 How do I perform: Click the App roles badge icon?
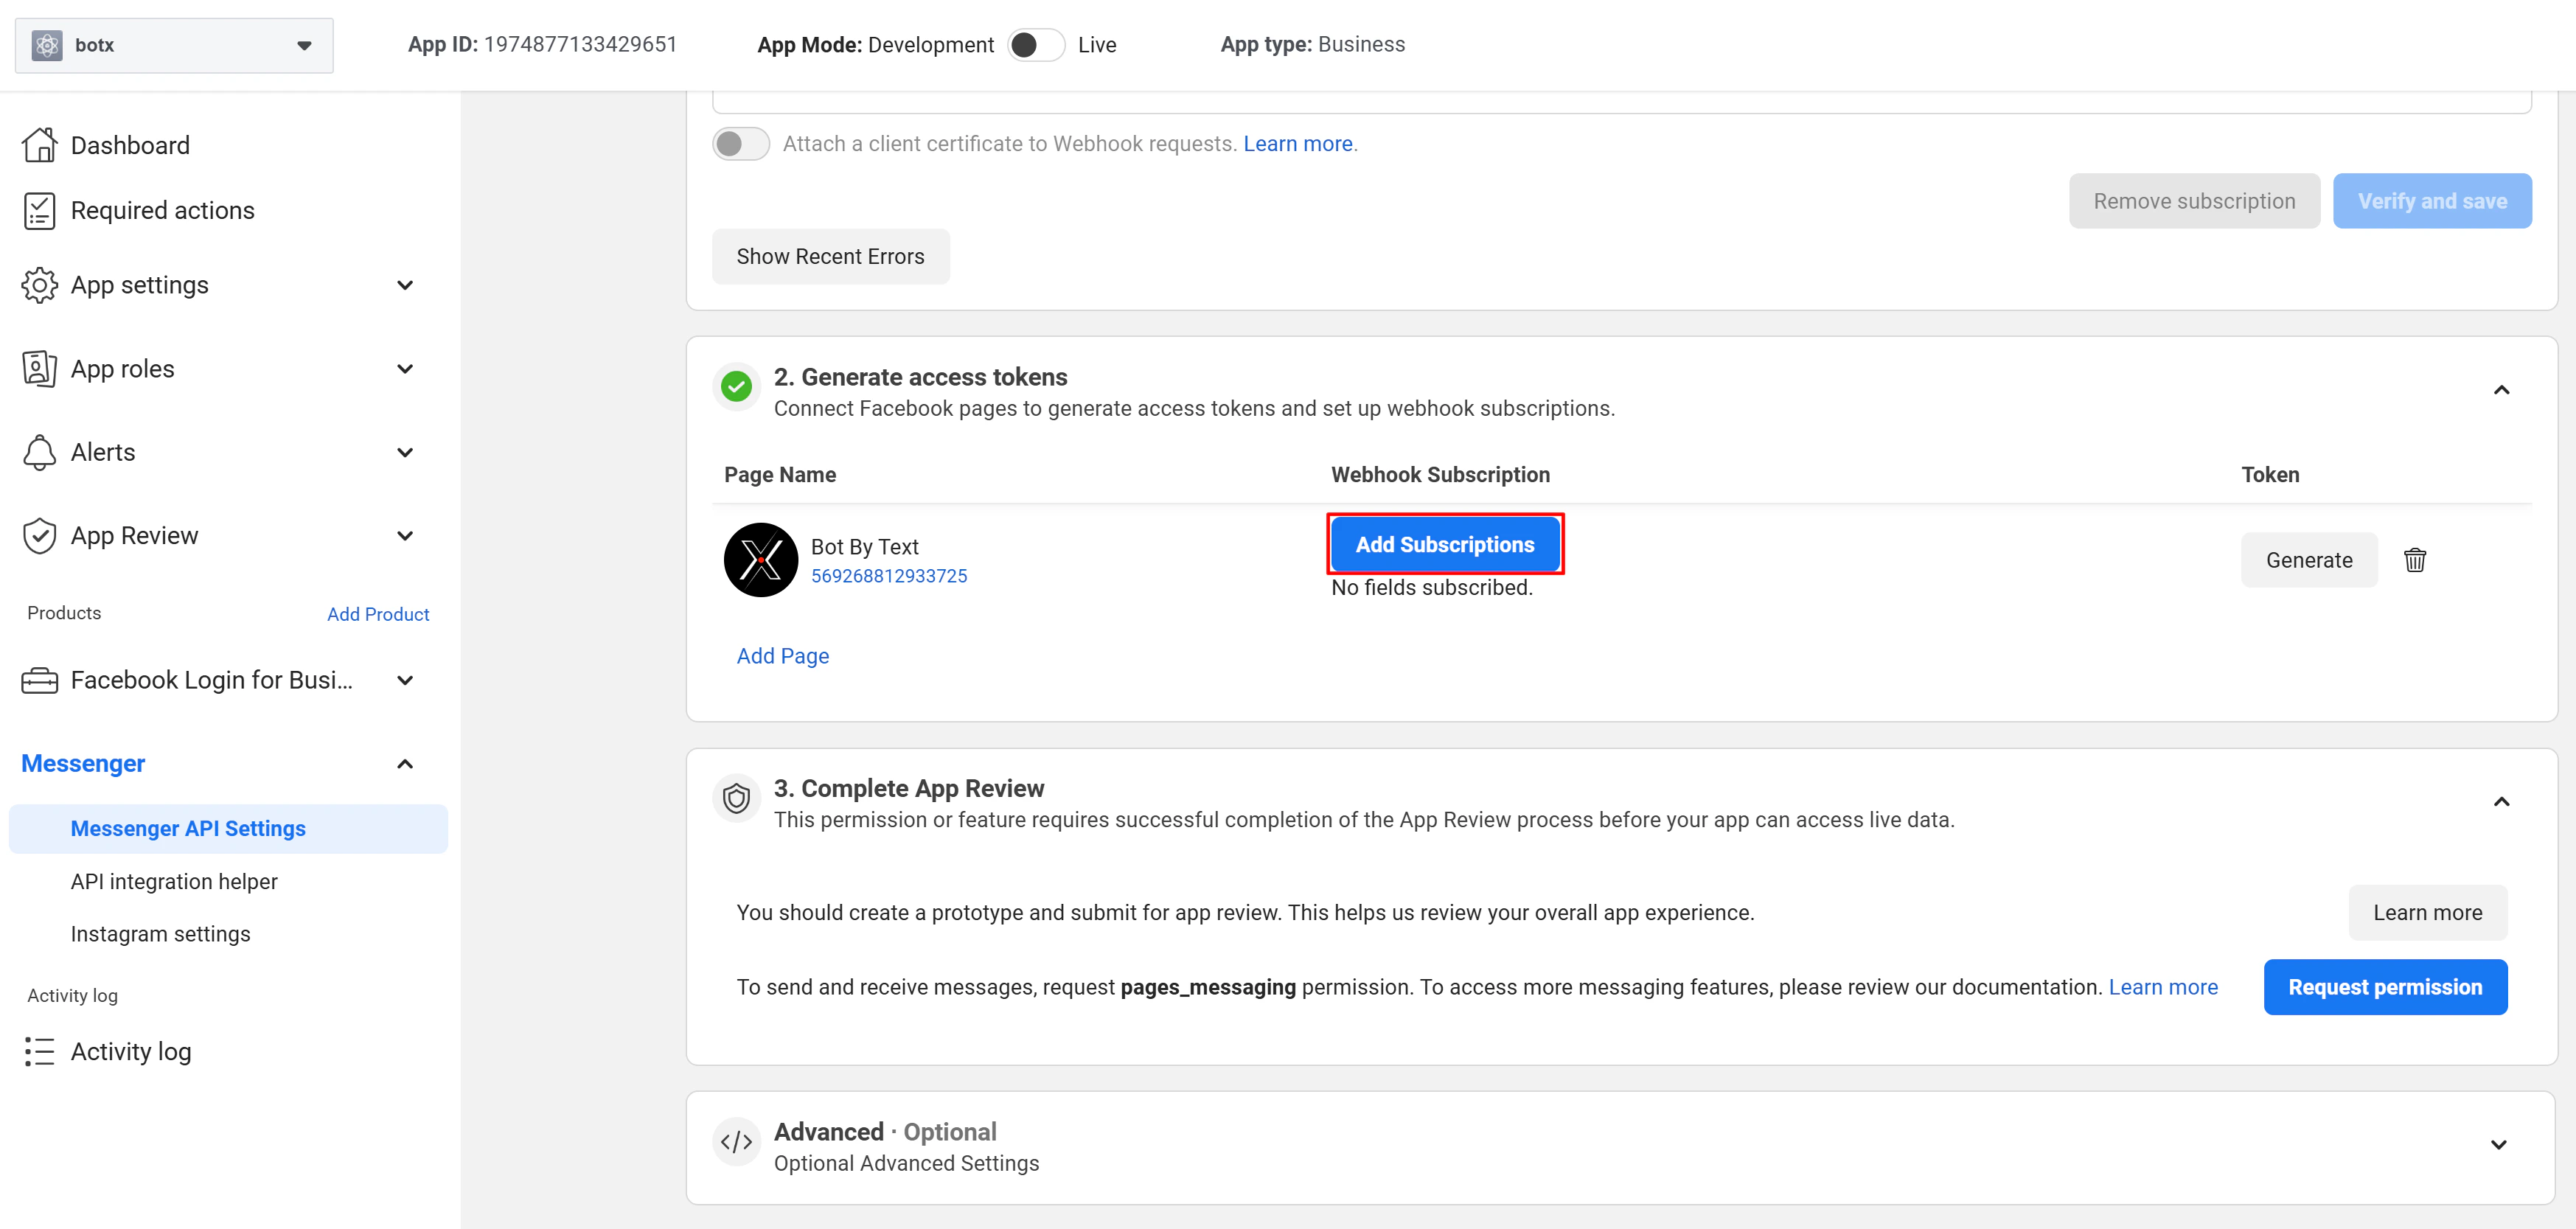[x=39, y=369]
